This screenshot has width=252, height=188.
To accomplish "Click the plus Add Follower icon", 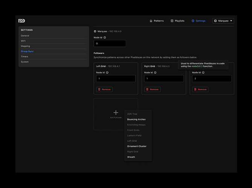I will tap(116, 112).
